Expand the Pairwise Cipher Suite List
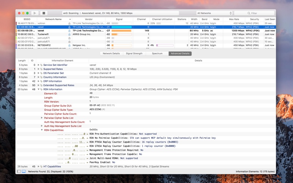 [x=42, y=118]
